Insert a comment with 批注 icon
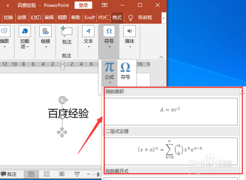246x180 pixels. (x=66, y=31)
